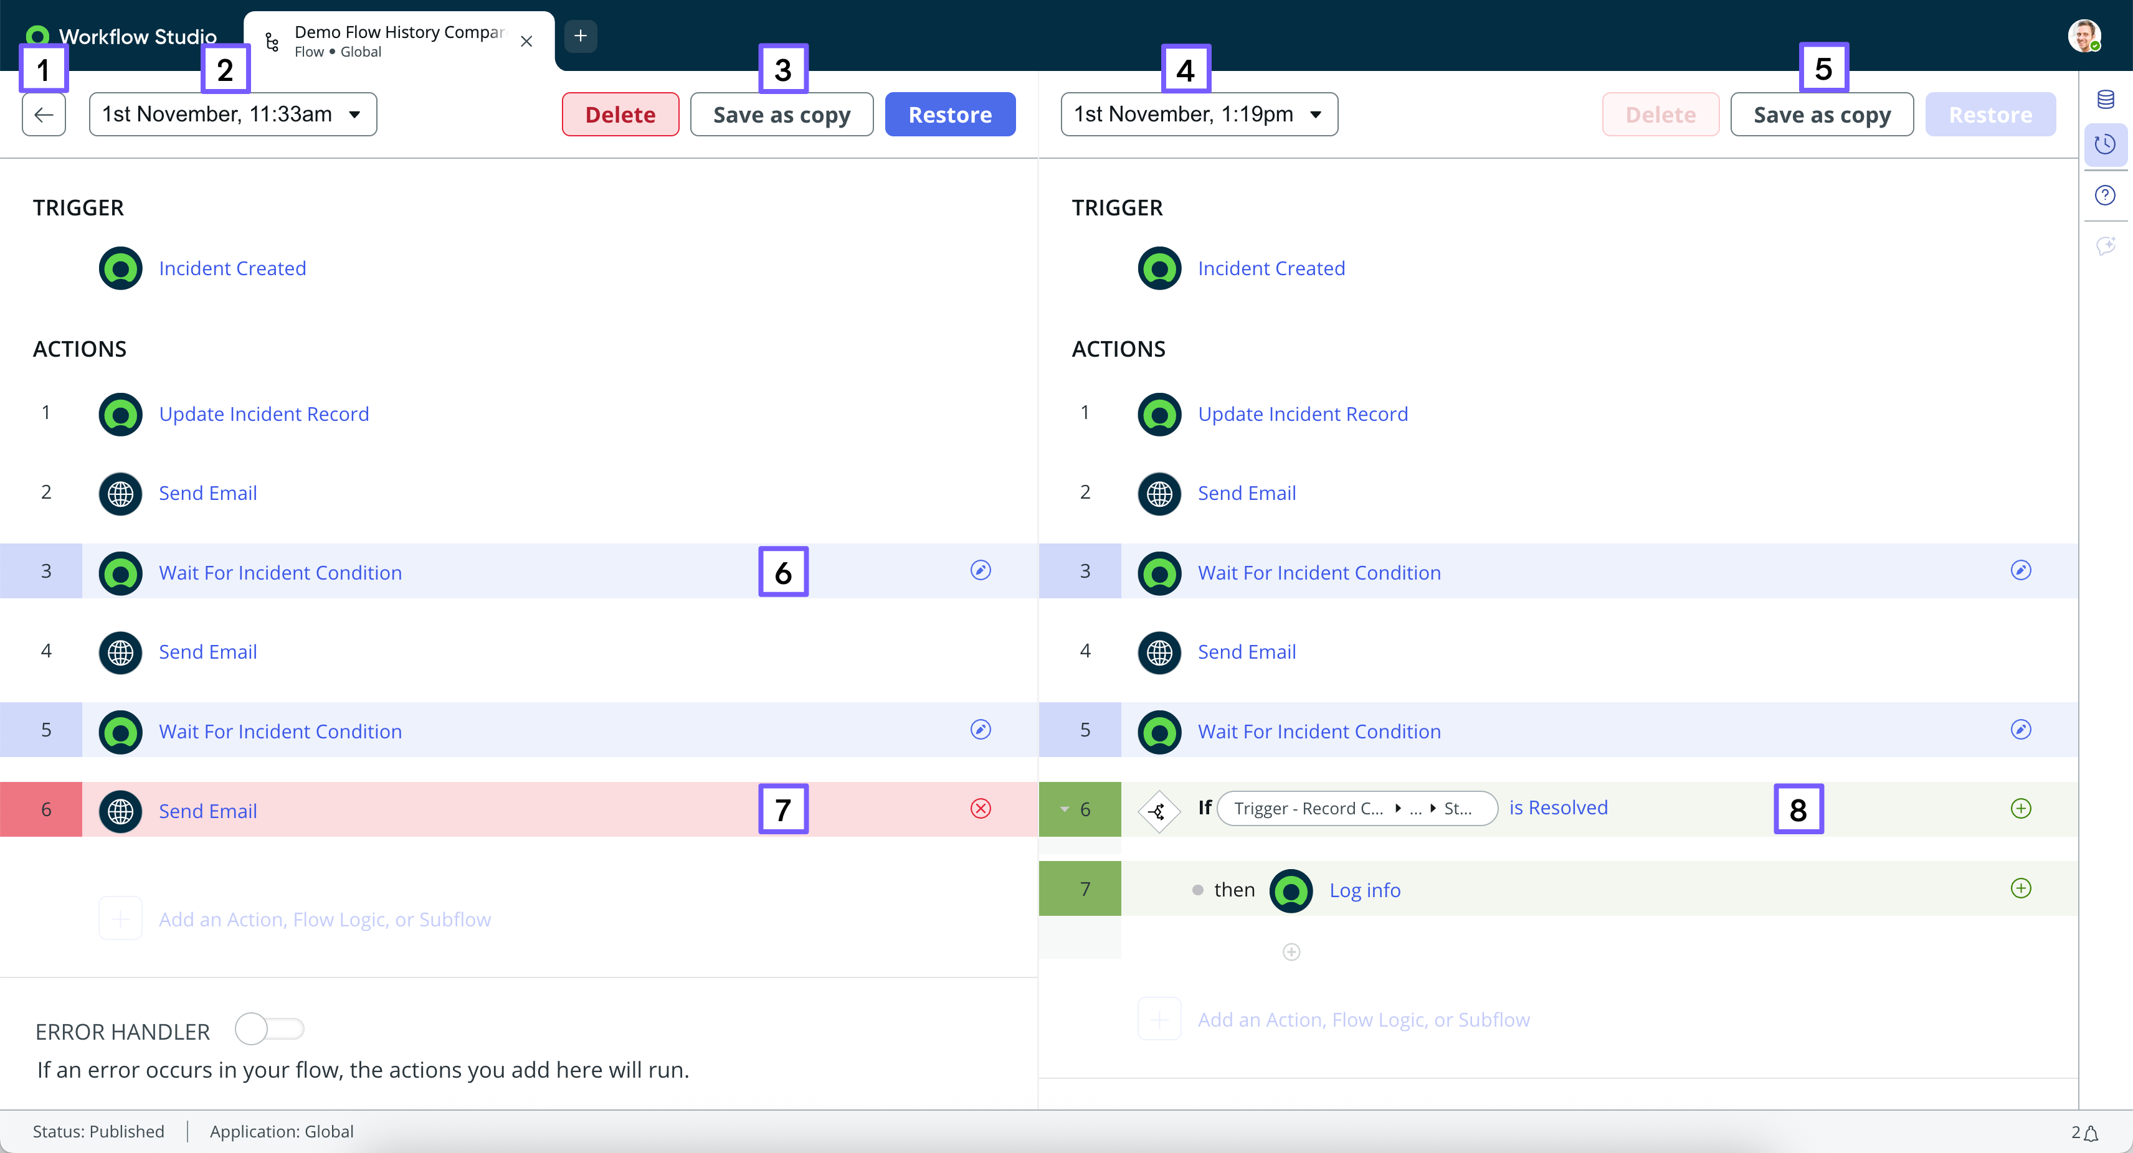This screenshot has height=1153, width=2133.
Task: Open a new tab with plus button
Action: pyautogui.click(x=581, y=35)
